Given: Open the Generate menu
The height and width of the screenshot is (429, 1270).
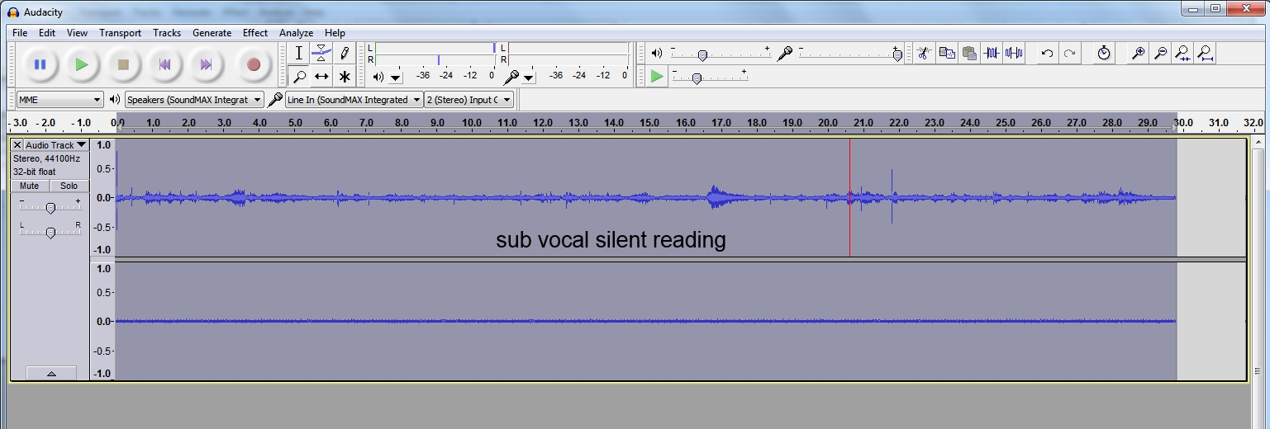Looking at the screenshot, I should [212, 33].
